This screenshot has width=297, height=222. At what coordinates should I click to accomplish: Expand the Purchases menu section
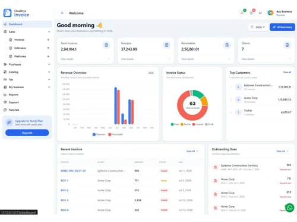(x=49, y=65)
